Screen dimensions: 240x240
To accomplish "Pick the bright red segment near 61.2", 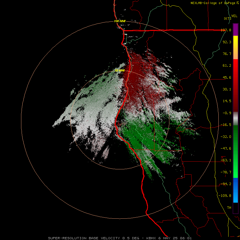I will (235, 66).
